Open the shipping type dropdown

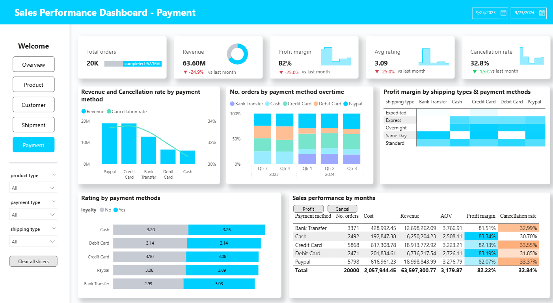(33, 241)
